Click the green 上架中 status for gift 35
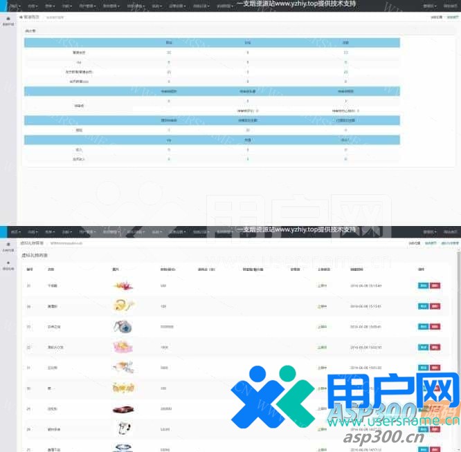Image resolution: width=461 pixels, height=452 pixels. (322, 285)
